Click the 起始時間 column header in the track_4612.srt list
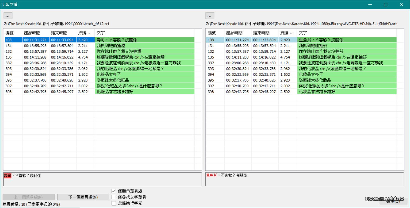410x208 pixels. [x=36, y=33]
